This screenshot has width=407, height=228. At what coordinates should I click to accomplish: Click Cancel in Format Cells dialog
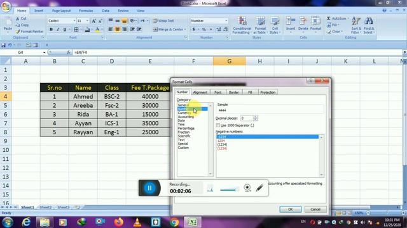pos(315,210)
